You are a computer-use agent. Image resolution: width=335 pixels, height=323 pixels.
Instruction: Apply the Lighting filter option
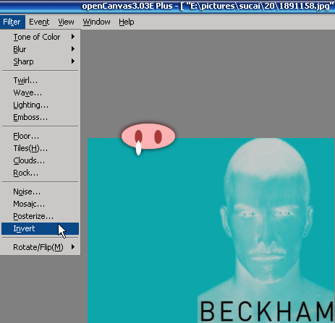click(x=40, y=105)
